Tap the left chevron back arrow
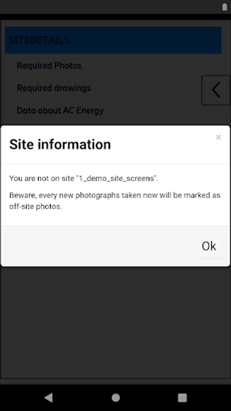Viewport: 231px width, 411px height. tap(216, 90)
